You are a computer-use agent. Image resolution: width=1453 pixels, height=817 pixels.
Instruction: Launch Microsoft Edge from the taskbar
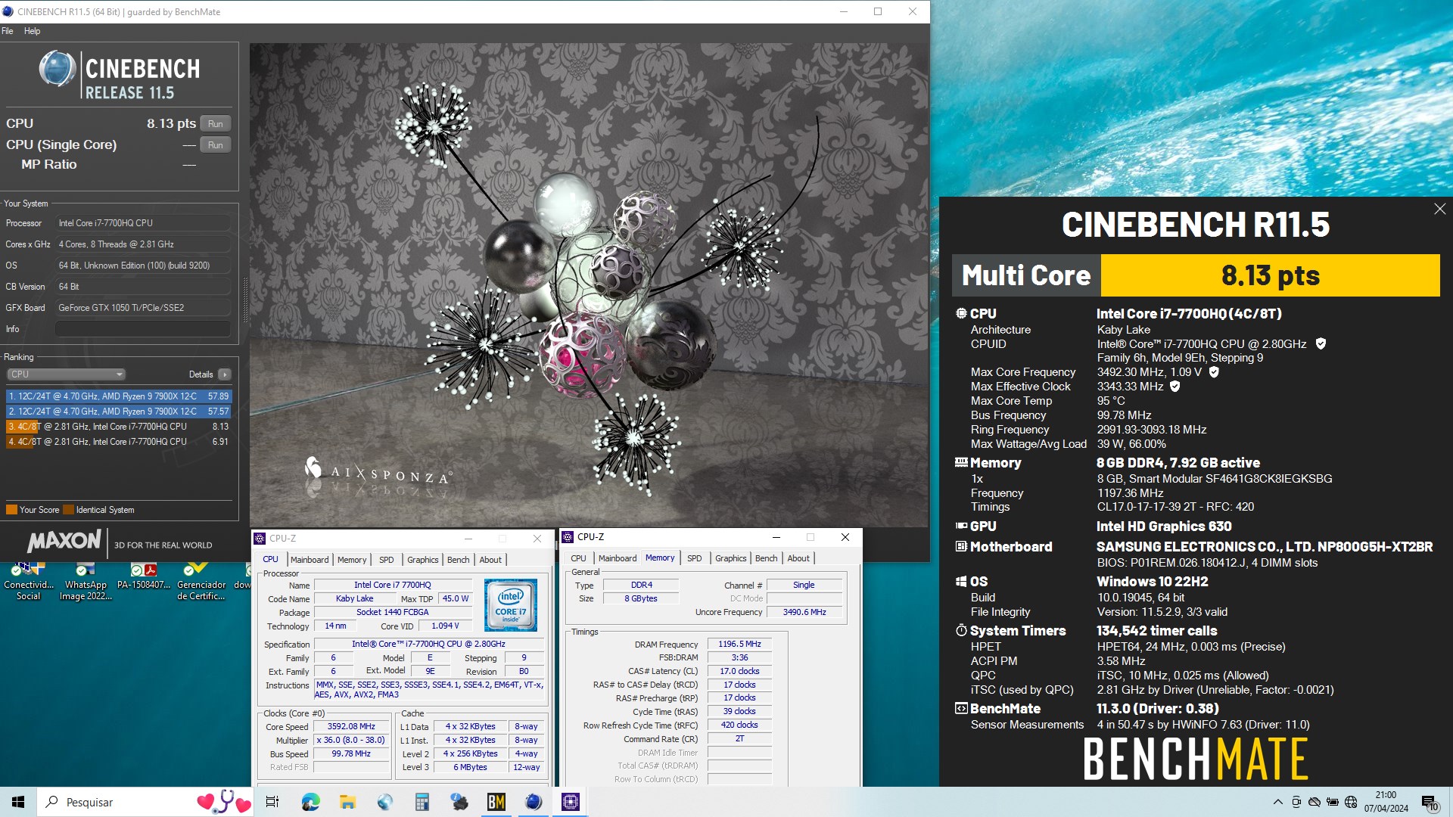click(310, 802)
